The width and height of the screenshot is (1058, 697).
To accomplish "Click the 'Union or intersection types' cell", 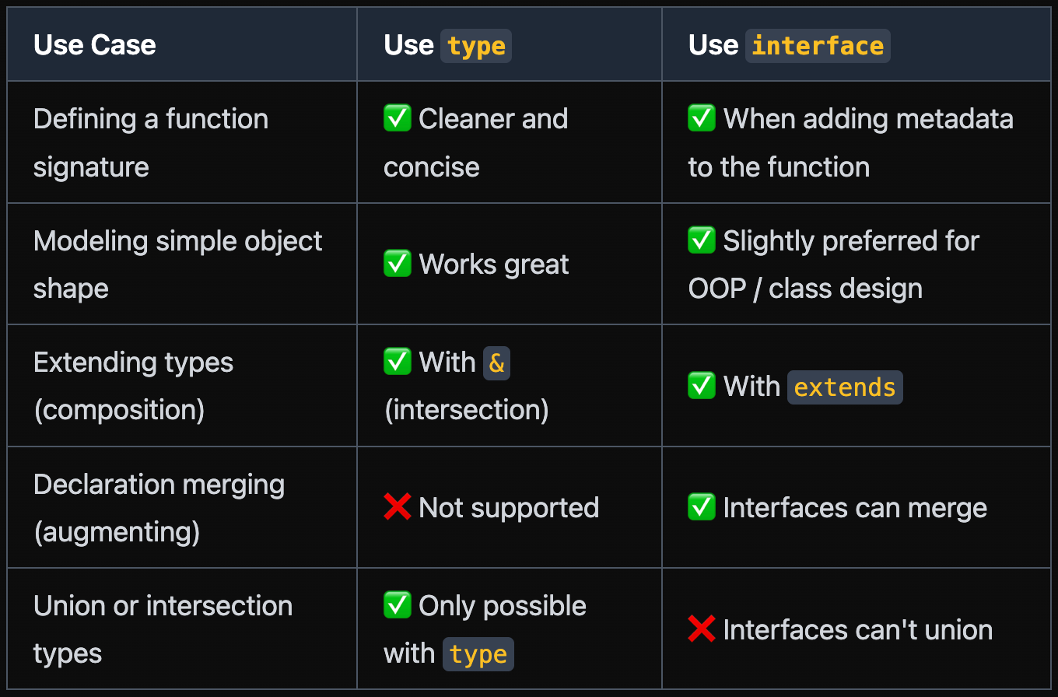I will pyautogui.click(x=182, y=629).
